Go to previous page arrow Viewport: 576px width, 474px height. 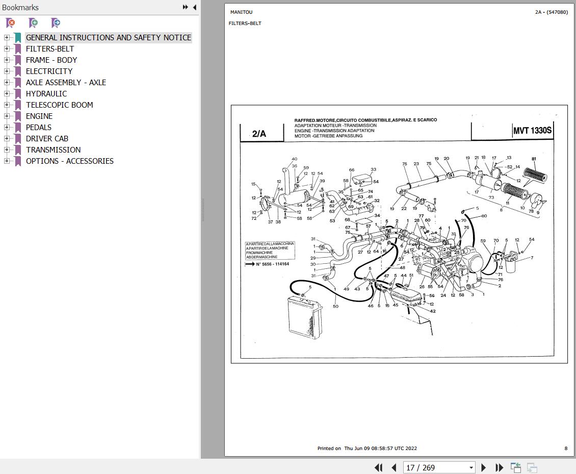[394, 467]
